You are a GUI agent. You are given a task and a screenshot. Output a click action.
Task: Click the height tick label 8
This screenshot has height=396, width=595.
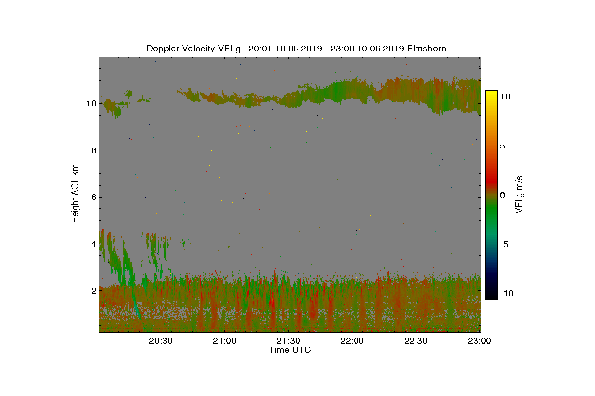pyautogui.click(x=93, y=150)
